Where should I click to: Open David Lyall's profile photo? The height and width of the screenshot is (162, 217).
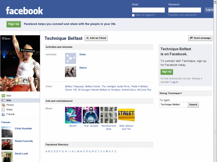[7, 157]
